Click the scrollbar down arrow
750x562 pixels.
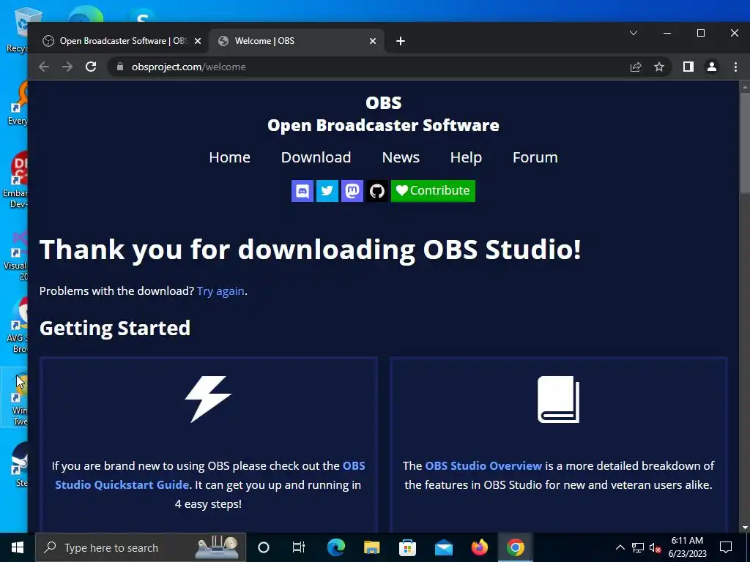tap(745, 528)
